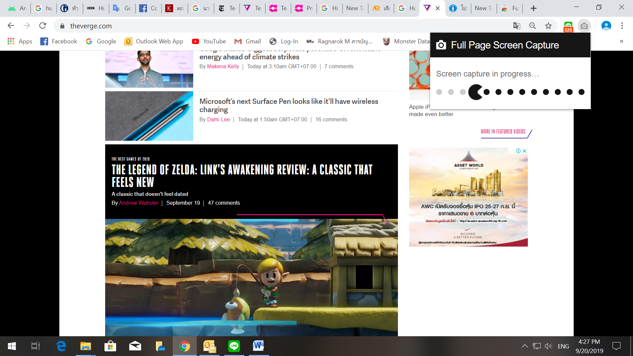
Task: Switch to the New York Times tab
Action: pyautogui.click(x=227, y=8)
